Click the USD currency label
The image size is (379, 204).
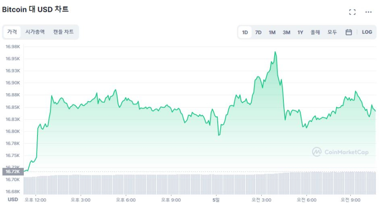13,200
